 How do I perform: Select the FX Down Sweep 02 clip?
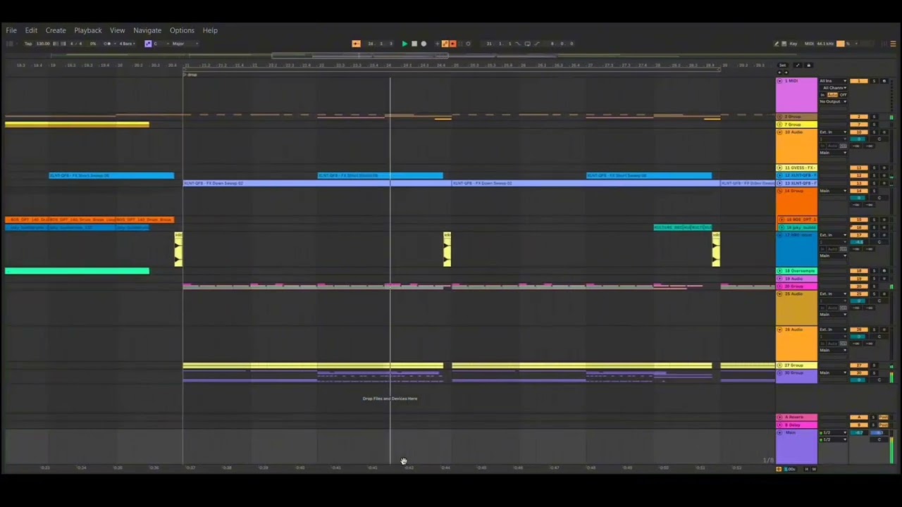pyautogui.click(x=317, y=183)
